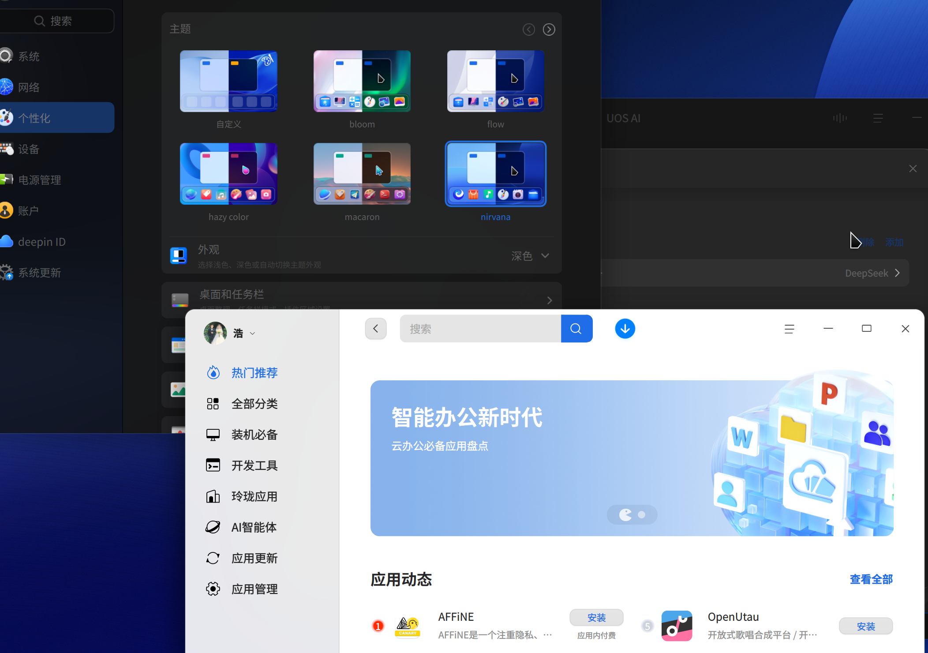
Task: Expand 桌面和任务栏 settings row
Action: coord(362,300)
